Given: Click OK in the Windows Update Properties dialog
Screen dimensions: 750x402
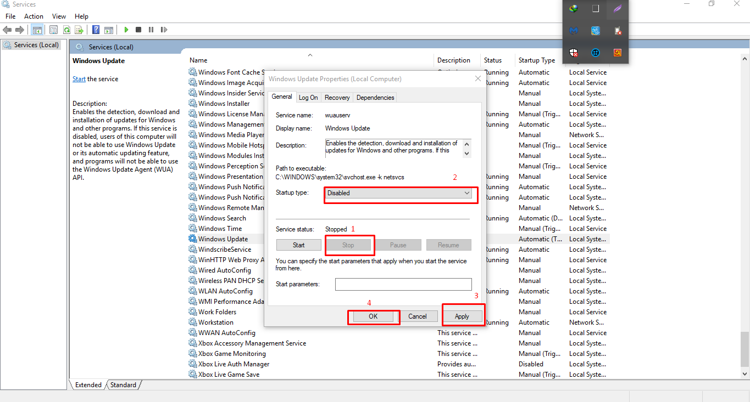Looking at the screenshot, I should 373,316.
